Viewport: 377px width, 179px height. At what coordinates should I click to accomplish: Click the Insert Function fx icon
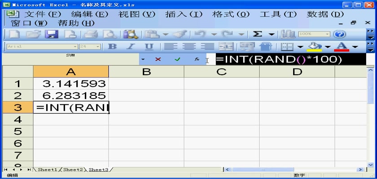coord(197,59)
